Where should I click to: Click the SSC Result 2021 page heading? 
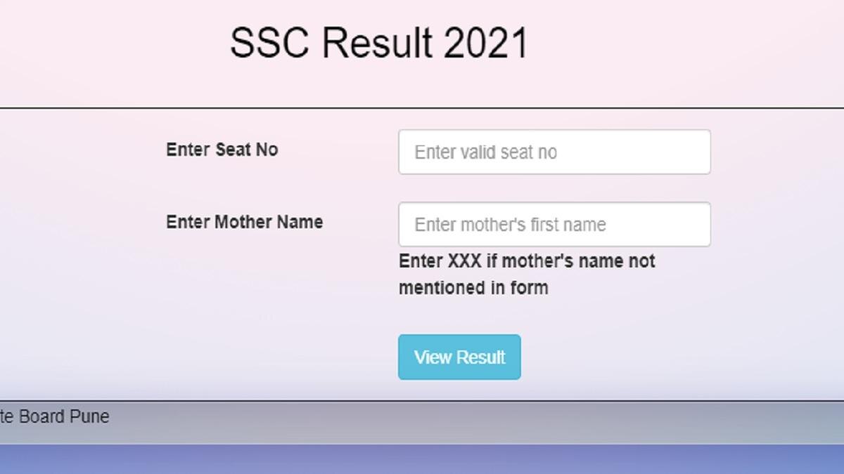click(380, 42)
